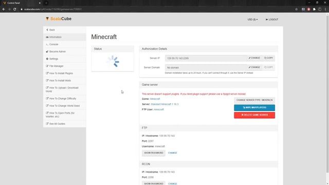The height and width of the screenshot is (185, 329).
Task: Open the How To Install Mods guide
Action: 65,81
